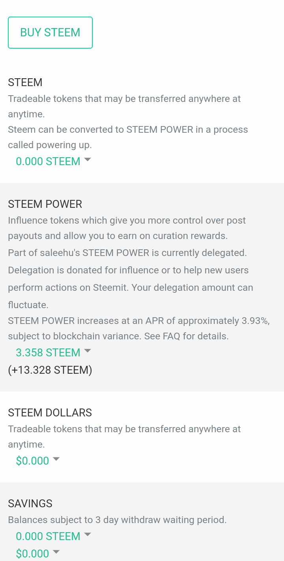Viewport: 284px width, 561px height.
Task: Click the APR of approximately 3.93% text
Action: (x=208, y=320)
